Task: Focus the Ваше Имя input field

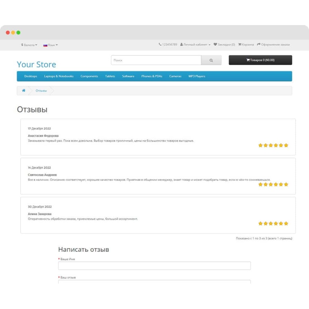Action: click(154, 266)
